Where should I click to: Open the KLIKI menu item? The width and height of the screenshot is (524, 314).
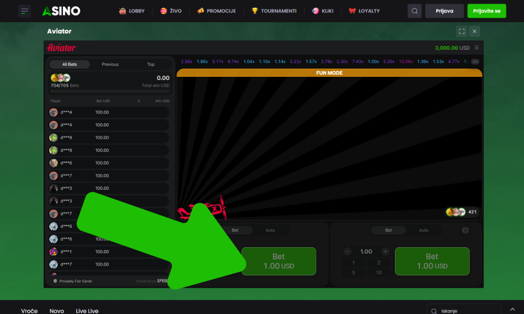tap(322, 11)
